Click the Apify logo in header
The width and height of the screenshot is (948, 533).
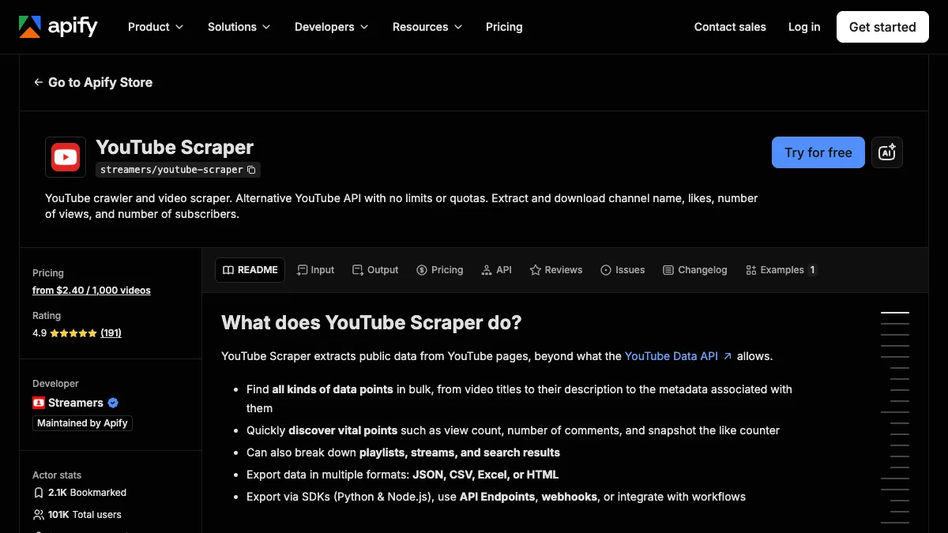tap(58, 27)
